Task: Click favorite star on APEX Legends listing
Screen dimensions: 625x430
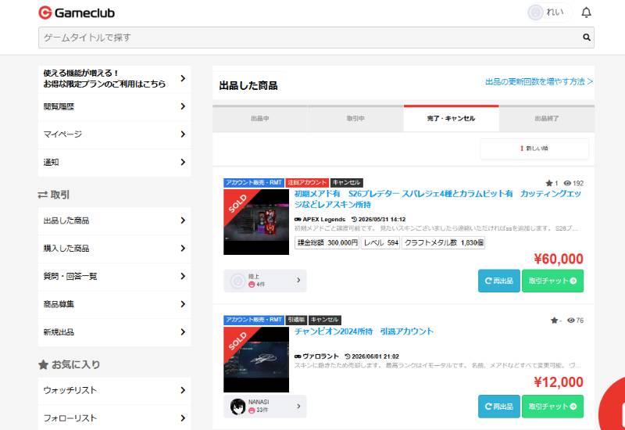Action: click(549, 183)
